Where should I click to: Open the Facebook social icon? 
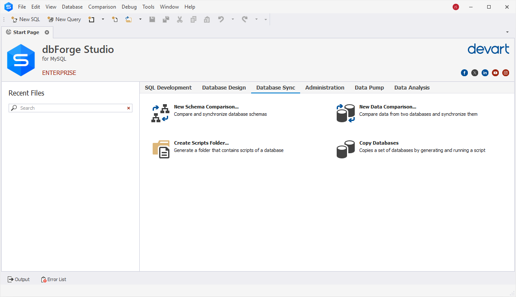coord(464,73)
